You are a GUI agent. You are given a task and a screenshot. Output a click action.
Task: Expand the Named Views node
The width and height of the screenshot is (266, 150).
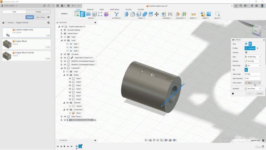[62, 33]
